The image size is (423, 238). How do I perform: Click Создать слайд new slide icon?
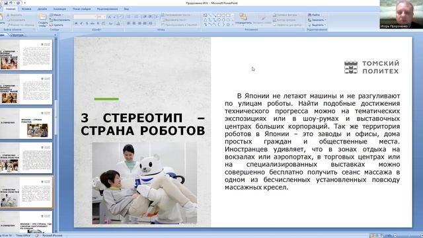(42, 17)
